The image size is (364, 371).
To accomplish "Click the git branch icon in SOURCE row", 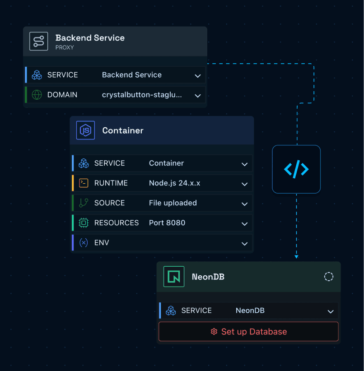I will (84, 203).
